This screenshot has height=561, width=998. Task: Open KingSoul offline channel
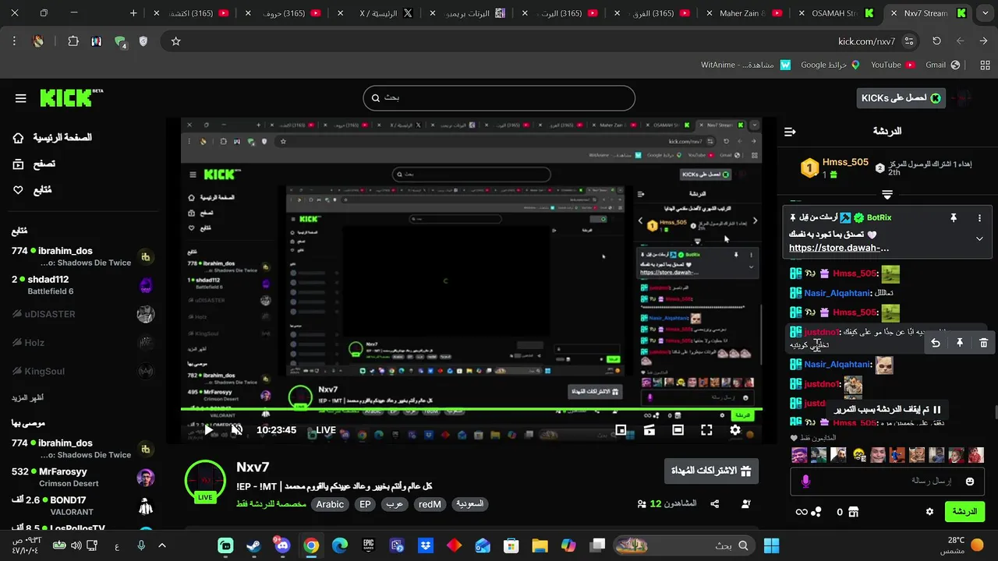[x=83, y=372]
